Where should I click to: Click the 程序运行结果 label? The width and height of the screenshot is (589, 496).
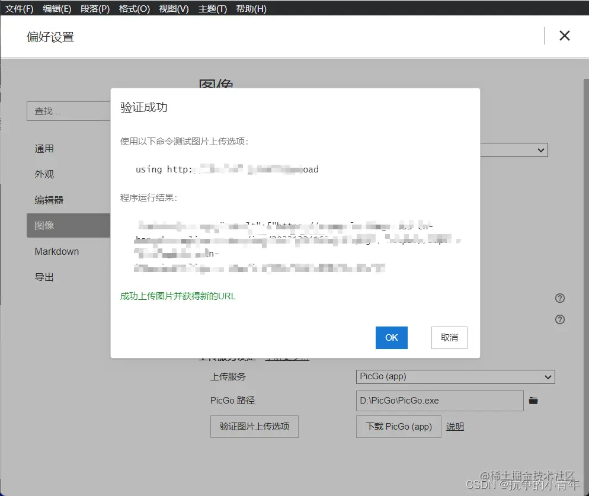pos(148,198)
